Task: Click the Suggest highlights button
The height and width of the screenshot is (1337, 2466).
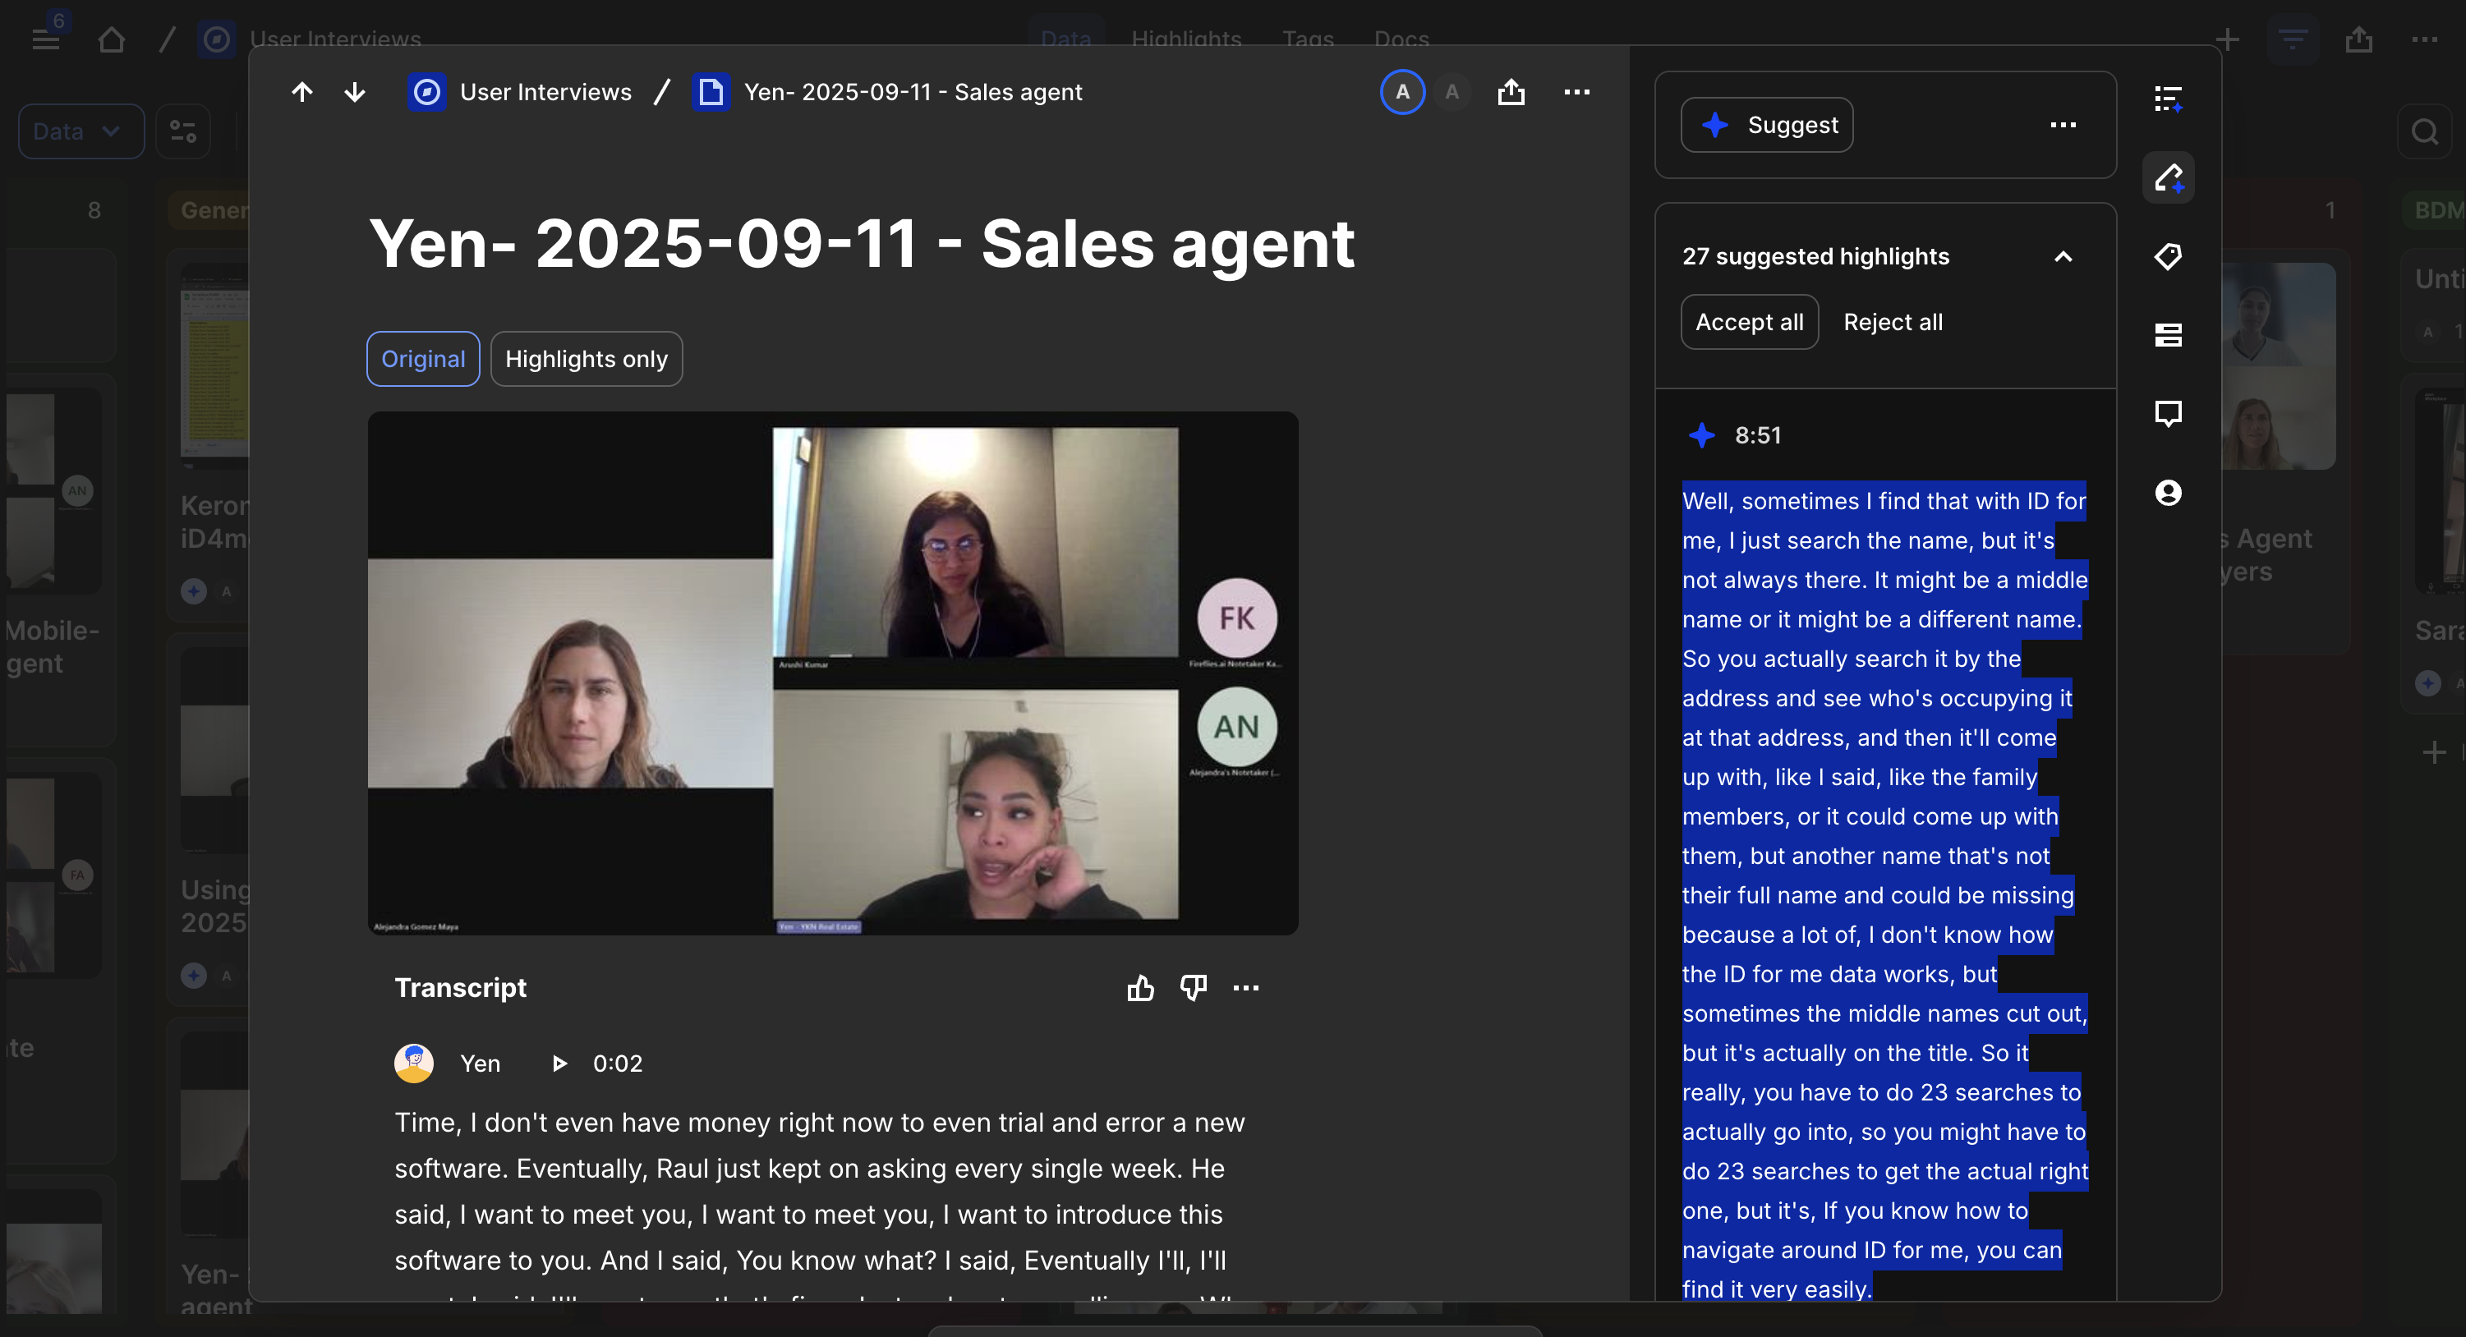Action: pos(1767,124)
